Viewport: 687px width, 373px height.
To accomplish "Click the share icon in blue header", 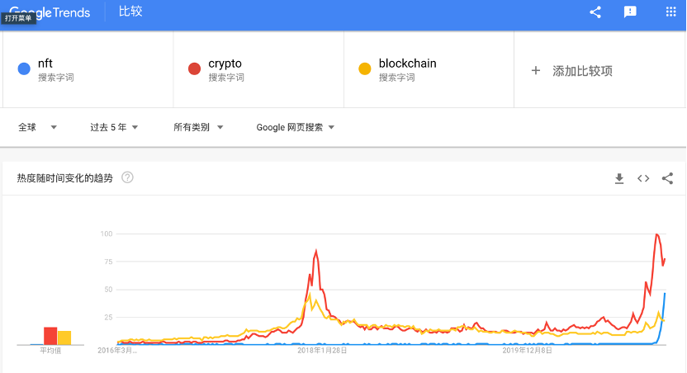I will coord(595,12).
